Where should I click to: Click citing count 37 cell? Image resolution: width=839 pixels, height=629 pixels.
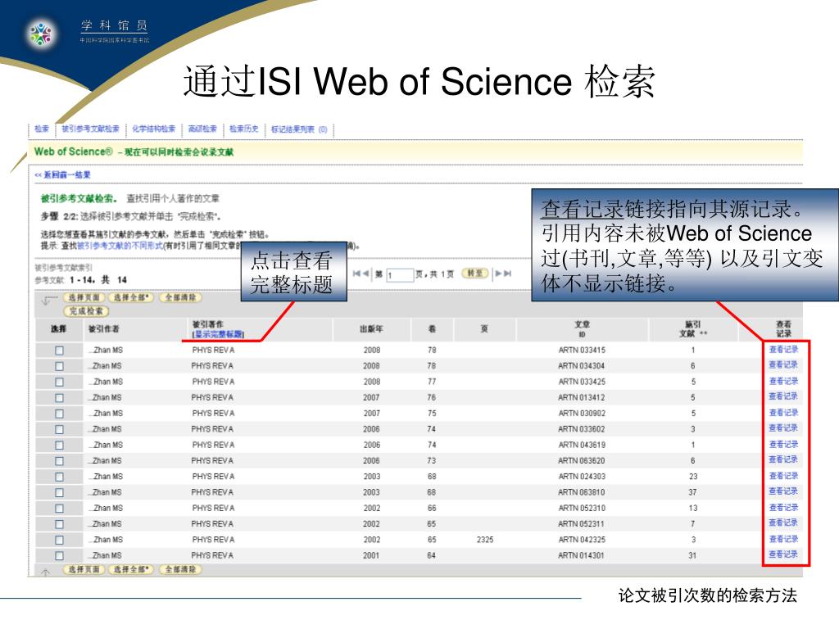click(692, 492)
